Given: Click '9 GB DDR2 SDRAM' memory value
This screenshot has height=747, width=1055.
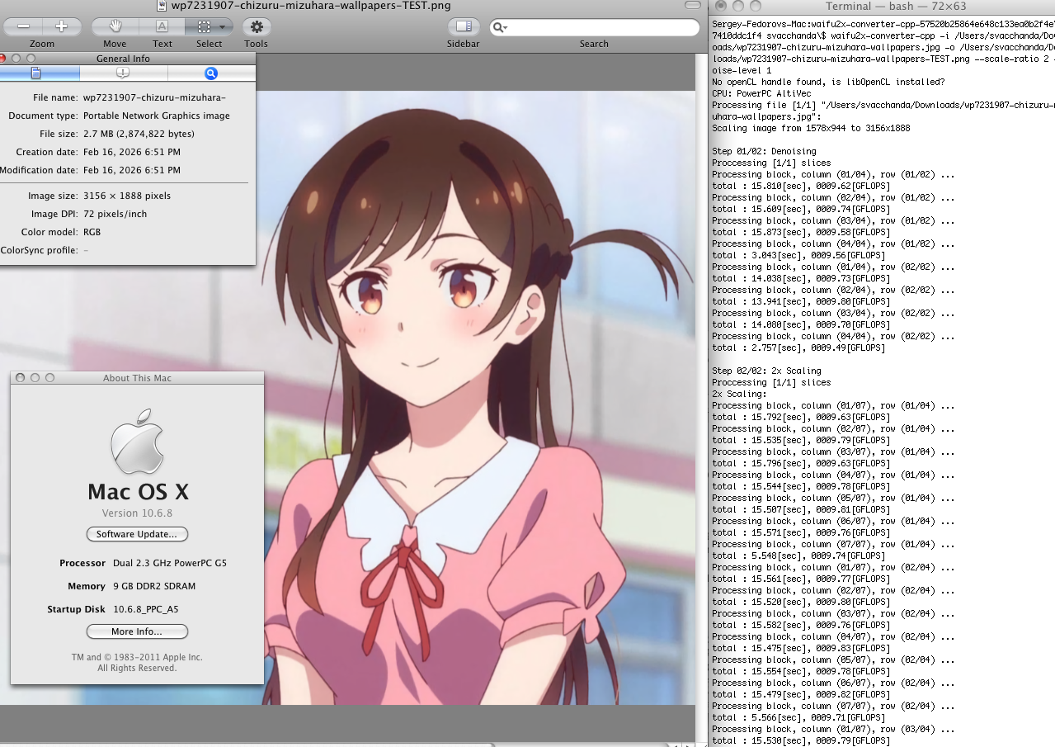Looking at the screenshot, I should (x=154, y=586).
